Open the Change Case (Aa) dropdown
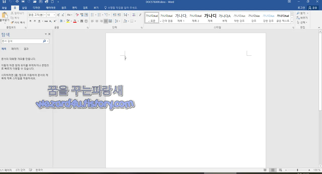 click(x=70, y=15)
